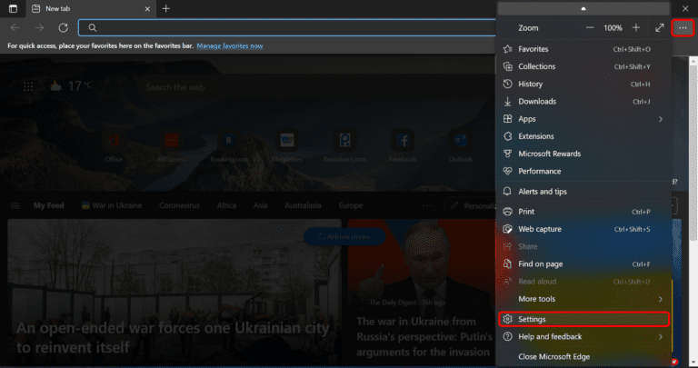Switch to the Africa feed tab

(x=226, y=205)
